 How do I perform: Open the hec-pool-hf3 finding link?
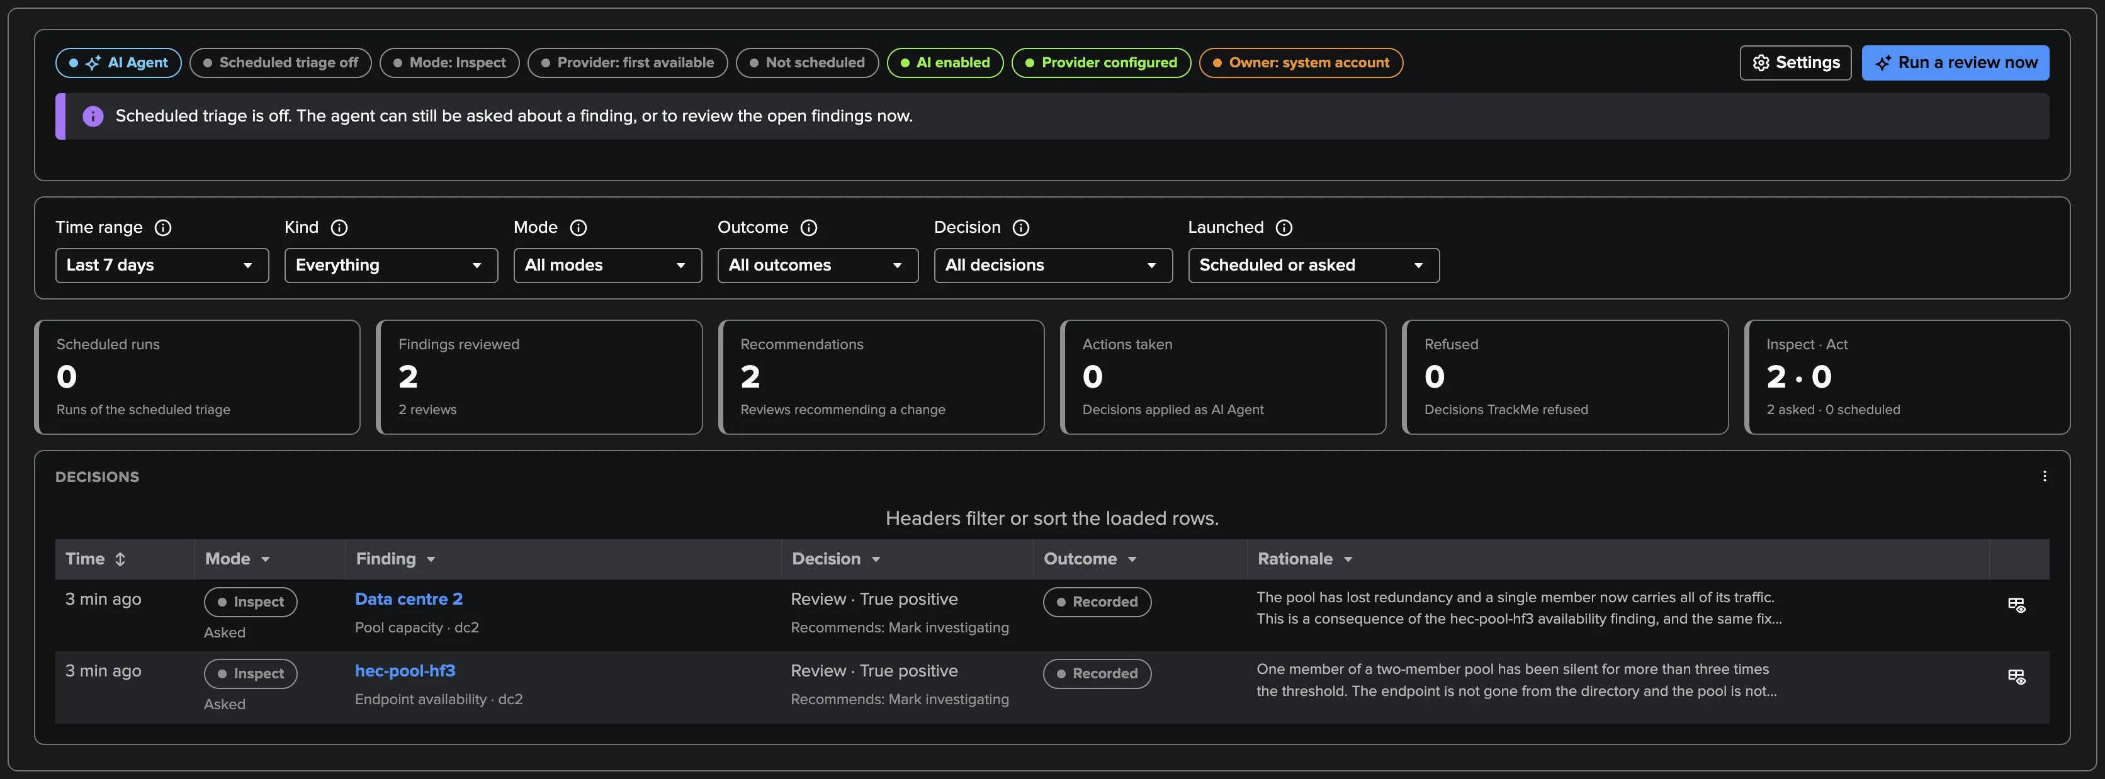405,671
